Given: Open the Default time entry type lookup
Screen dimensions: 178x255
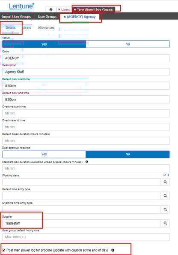Looking at the screenshot, I should click(x=165, y=196).
